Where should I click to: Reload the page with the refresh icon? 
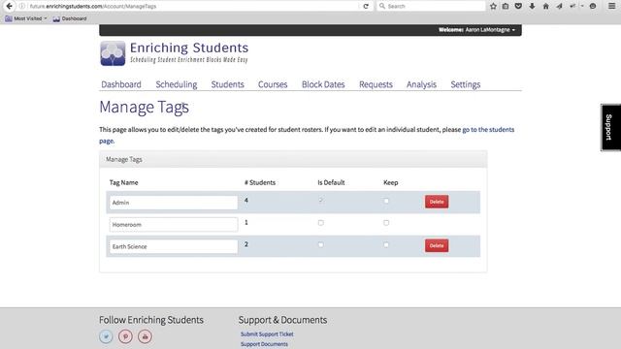tap(366, 6)
